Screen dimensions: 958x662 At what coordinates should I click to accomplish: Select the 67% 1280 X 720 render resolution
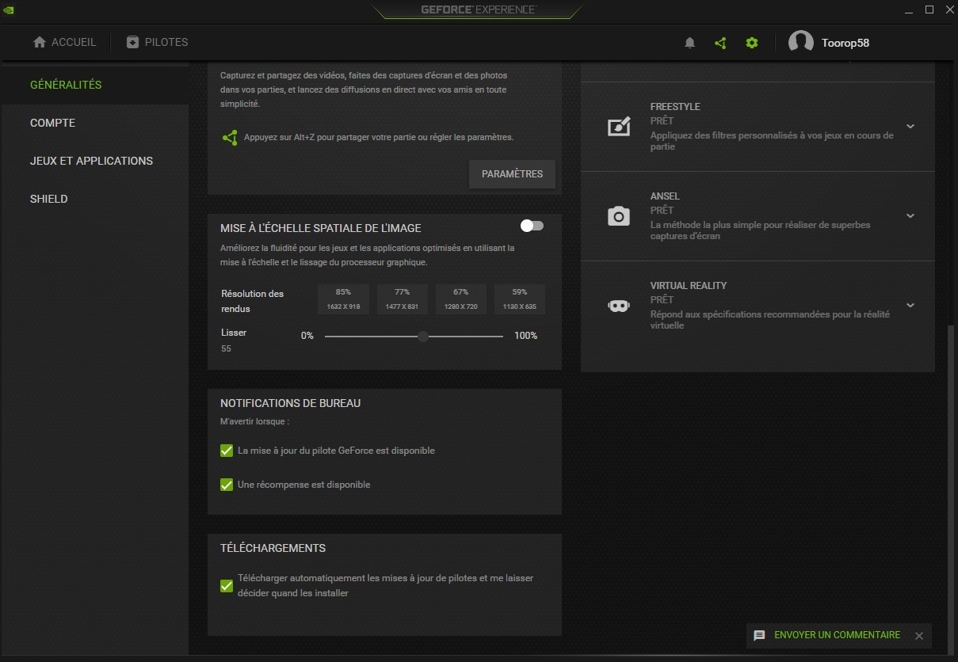pos(460,299)
